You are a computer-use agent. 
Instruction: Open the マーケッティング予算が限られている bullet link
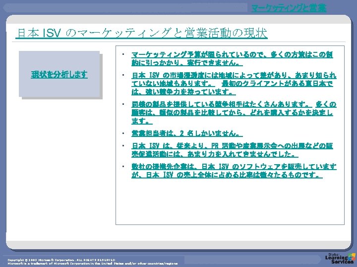pos(232,58)
